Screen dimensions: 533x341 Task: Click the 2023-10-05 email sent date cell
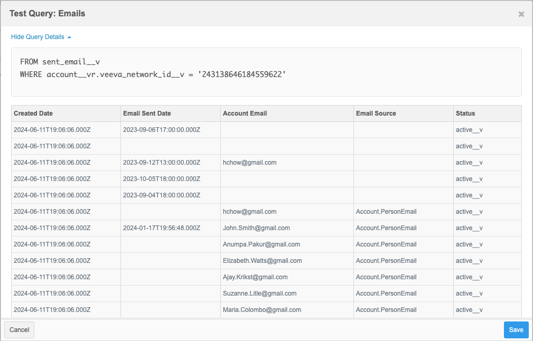[161, 179]
